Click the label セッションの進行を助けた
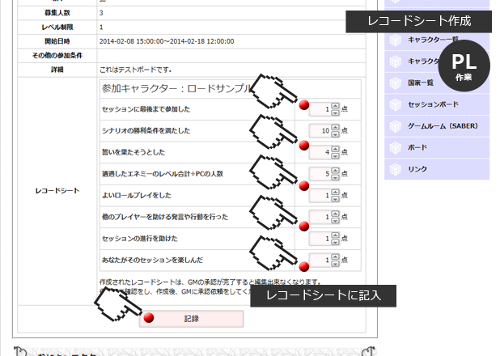 (140, 239)
